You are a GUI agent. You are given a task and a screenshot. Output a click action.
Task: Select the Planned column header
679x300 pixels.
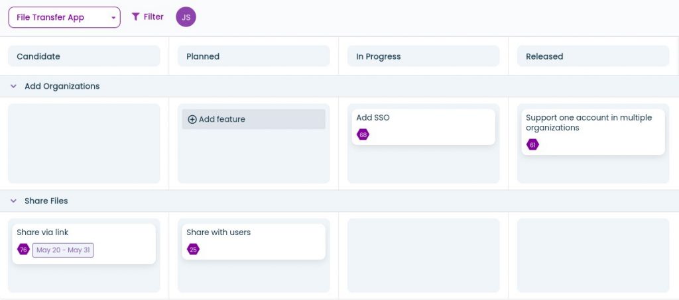[254, 56]
